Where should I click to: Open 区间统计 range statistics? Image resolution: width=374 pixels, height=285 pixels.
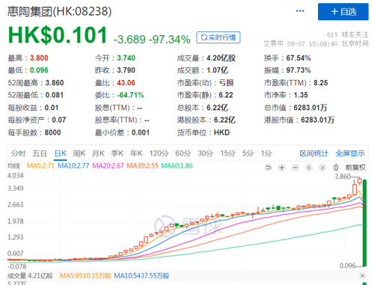(314, 153)
